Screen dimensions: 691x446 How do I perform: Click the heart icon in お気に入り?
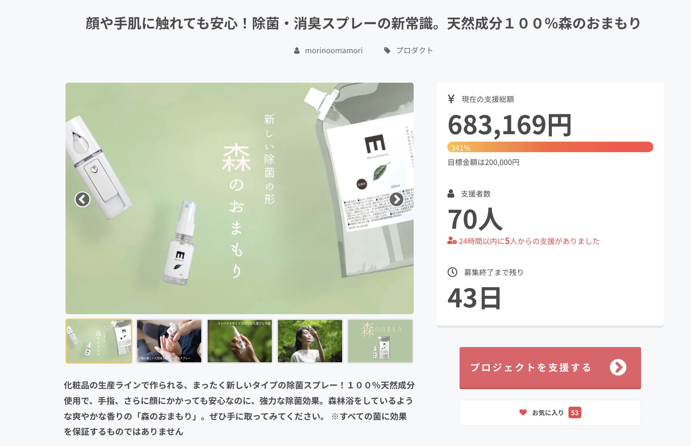click(523, 412)
